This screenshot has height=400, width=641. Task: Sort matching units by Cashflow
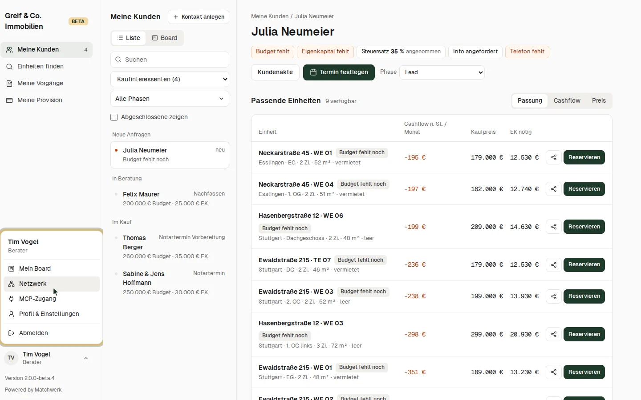click(x=567, y=101)
